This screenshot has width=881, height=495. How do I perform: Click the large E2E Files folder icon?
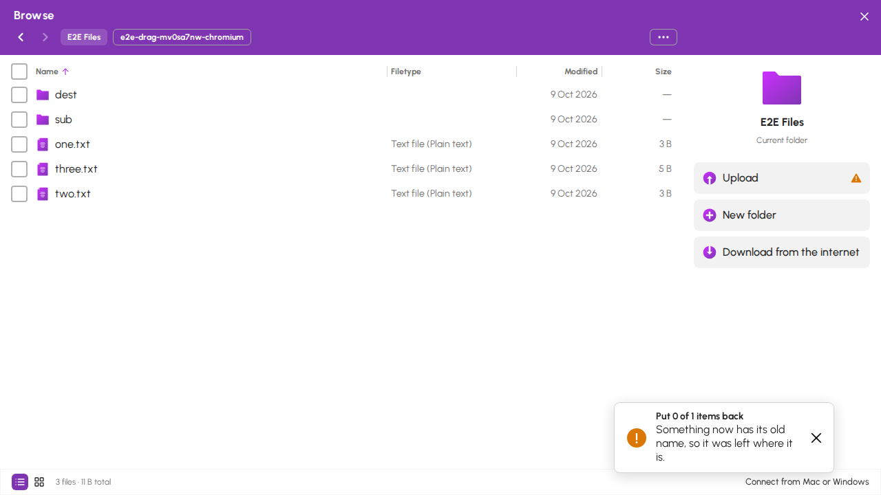pyautogui.click(x=782, y=88)
